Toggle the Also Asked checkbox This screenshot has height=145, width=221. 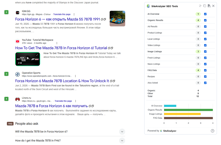click(205, 83)
